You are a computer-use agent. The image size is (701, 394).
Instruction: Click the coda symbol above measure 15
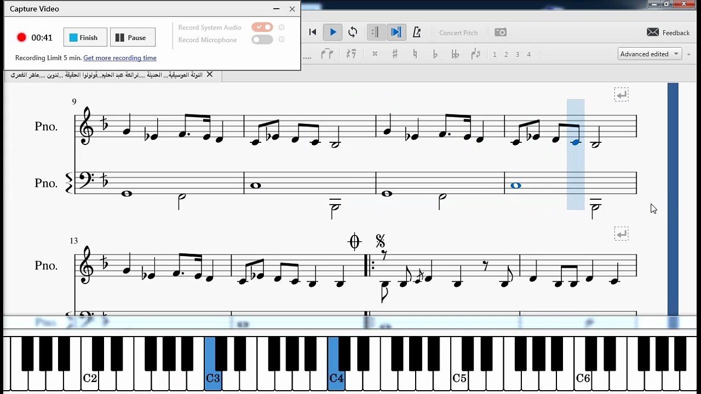coord(354,241)
